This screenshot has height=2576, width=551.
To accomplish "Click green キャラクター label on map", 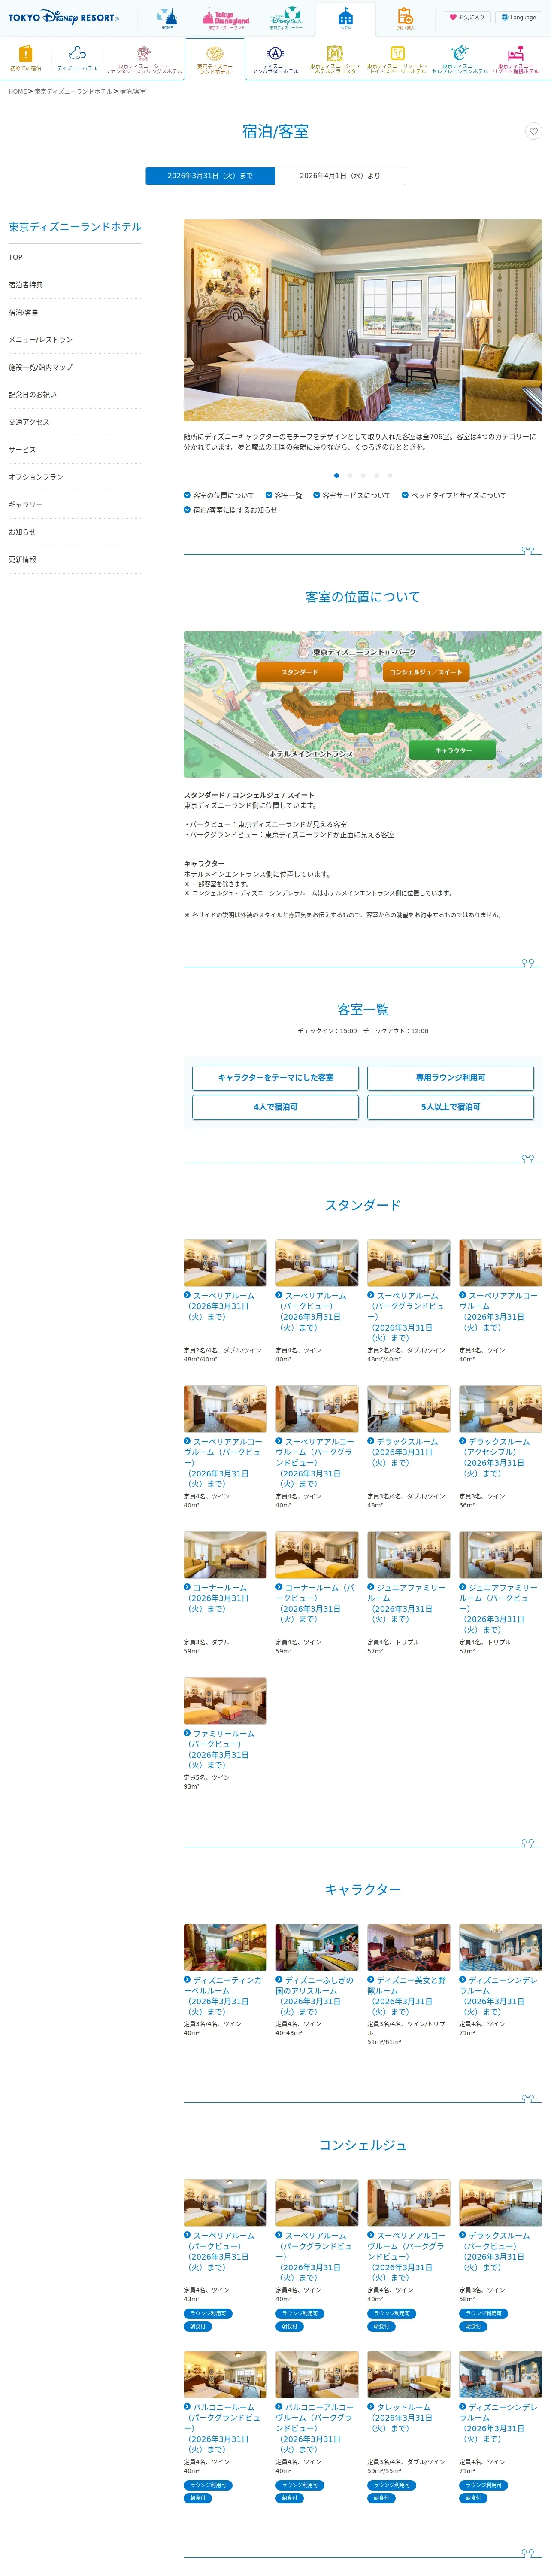I will click(453, 750).
